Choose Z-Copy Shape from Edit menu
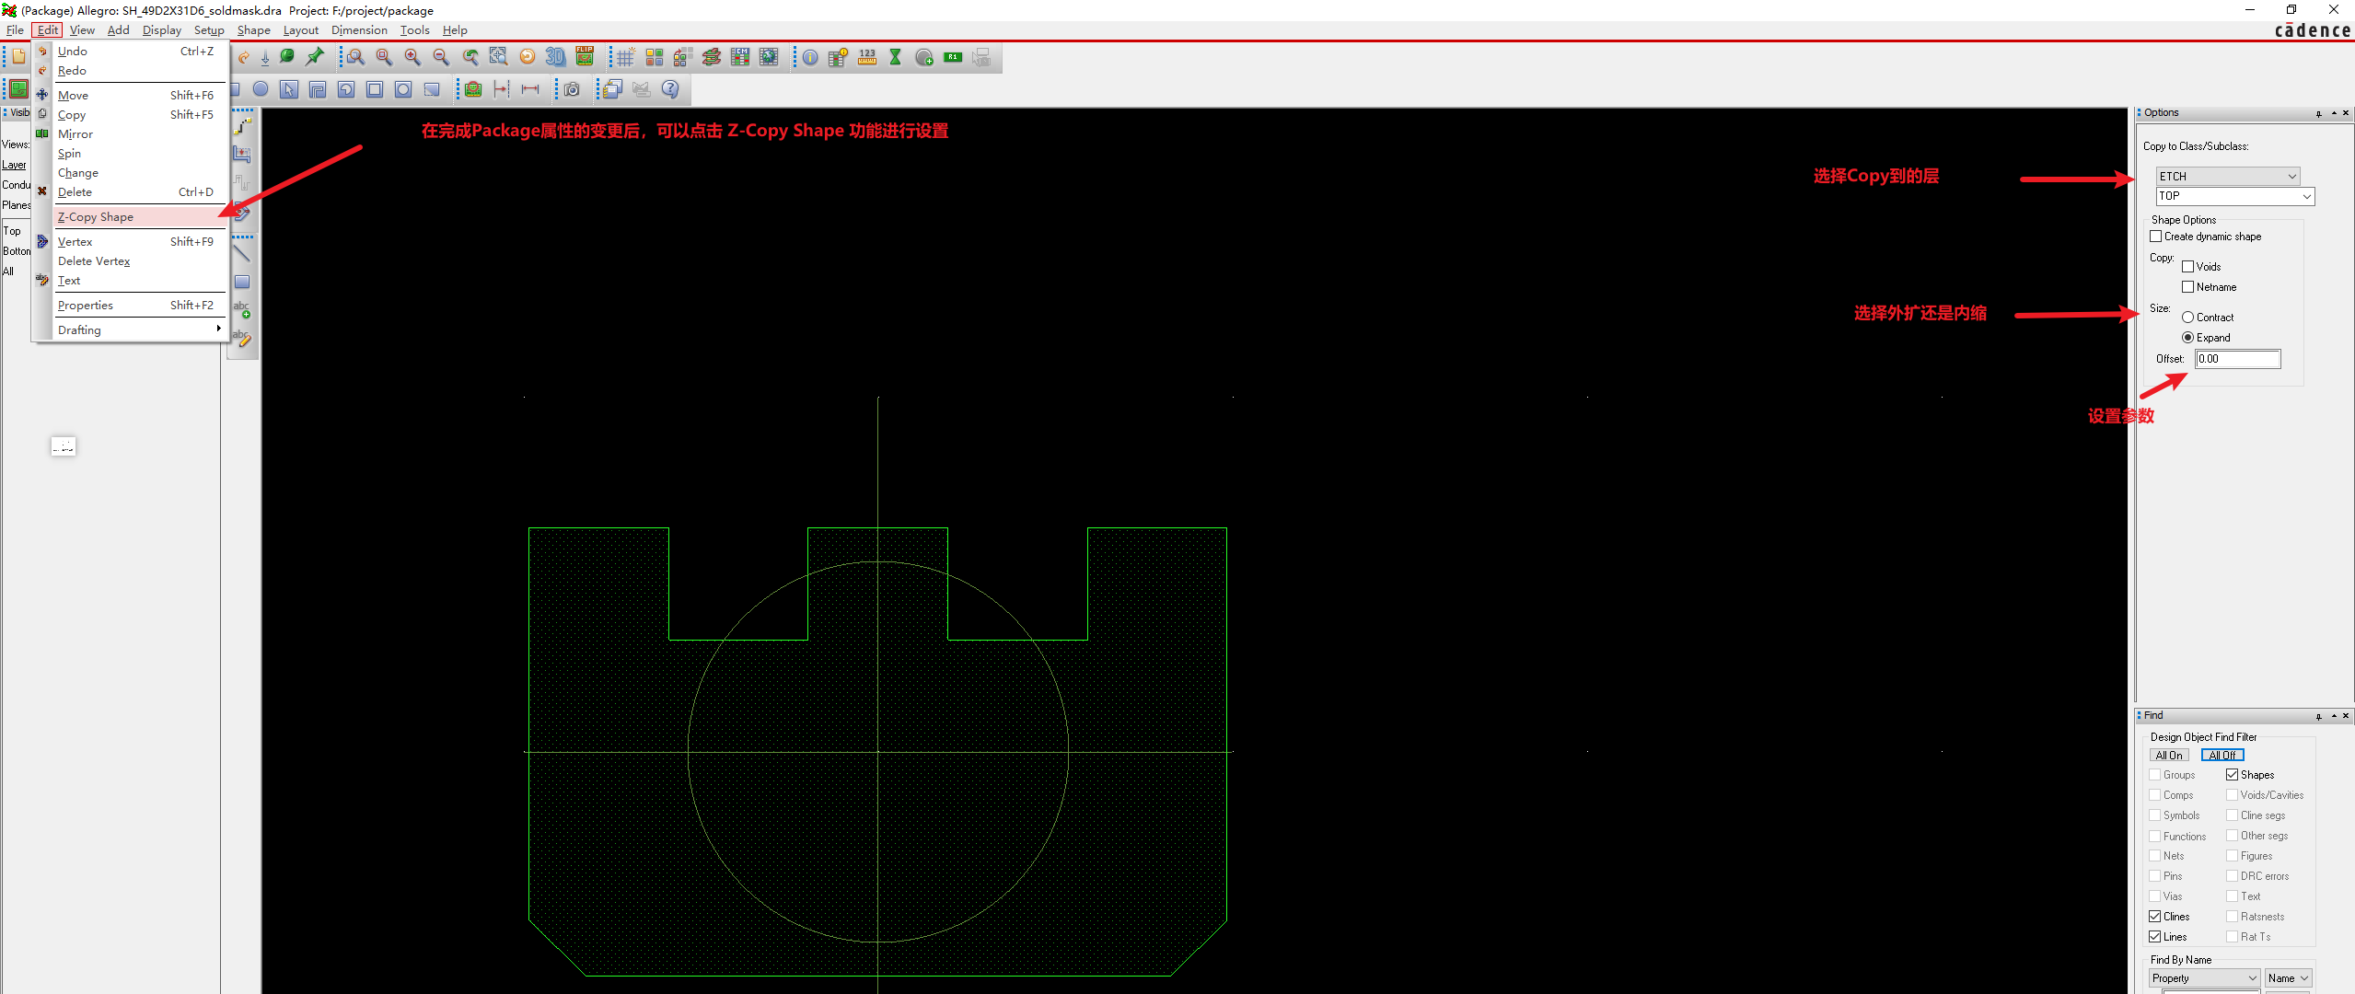 point(96,217)
